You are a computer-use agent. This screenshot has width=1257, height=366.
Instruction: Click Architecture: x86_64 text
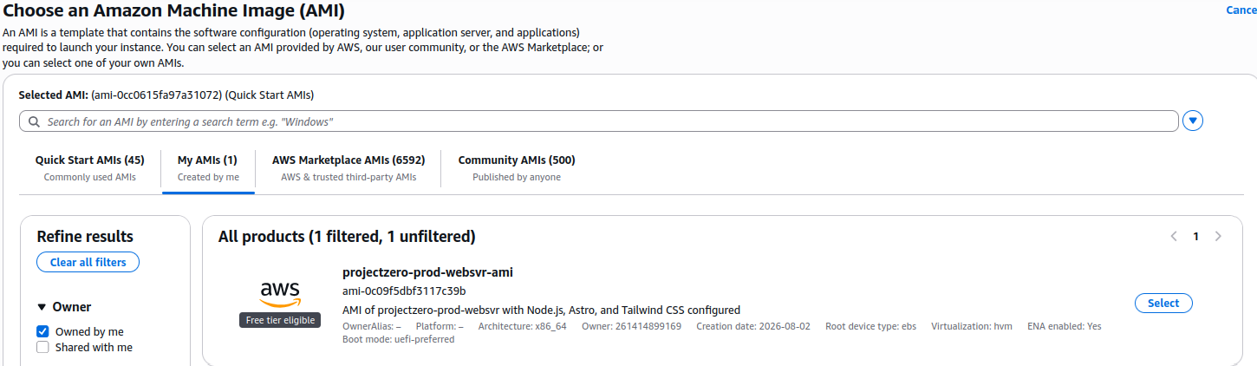click(522, 326)
